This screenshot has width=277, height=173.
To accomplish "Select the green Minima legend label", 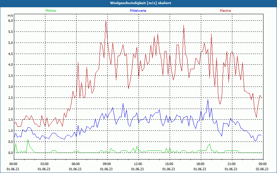I will click(x=50, y=11).
